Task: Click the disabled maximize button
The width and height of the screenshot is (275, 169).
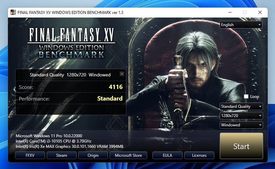Action: tap(245, 12)
